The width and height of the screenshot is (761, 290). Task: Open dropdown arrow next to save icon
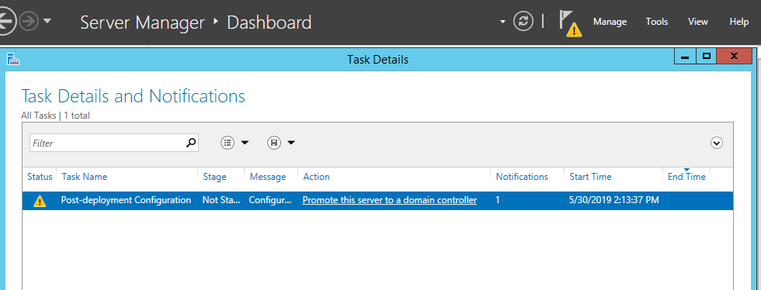tap(291, 143)
